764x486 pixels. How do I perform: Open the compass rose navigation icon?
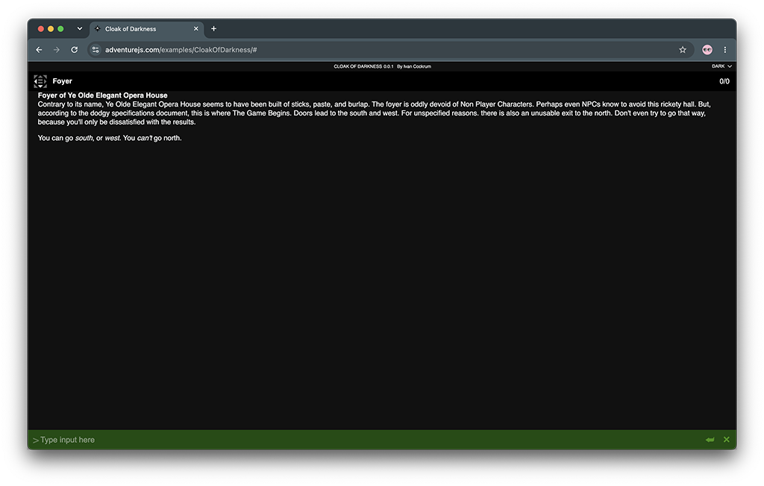tap(40, 81)
